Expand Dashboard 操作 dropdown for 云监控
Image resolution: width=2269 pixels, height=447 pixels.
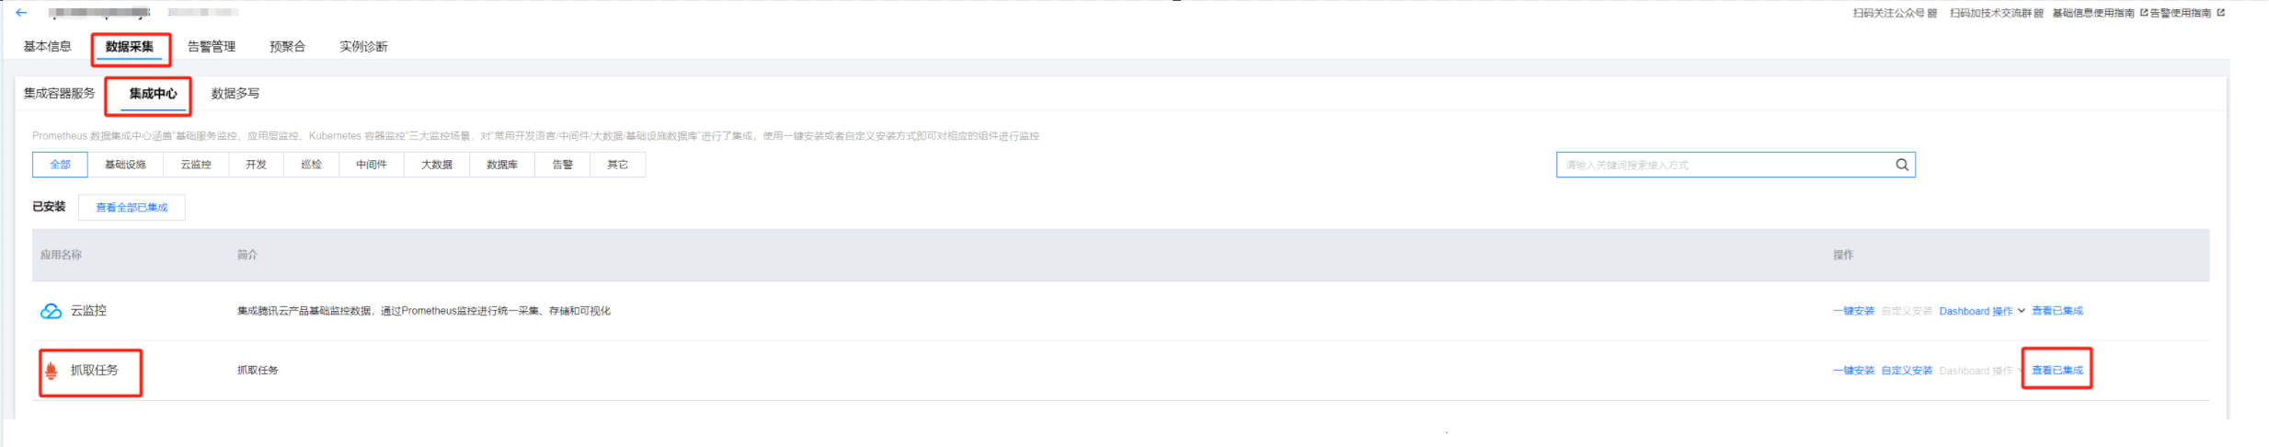(1982, 311)
